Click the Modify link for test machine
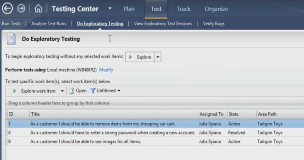 tap(106, 70)
